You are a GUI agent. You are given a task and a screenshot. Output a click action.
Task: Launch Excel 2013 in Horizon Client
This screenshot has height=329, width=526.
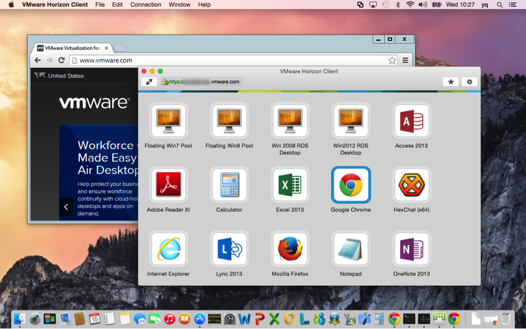coord(290,185)
